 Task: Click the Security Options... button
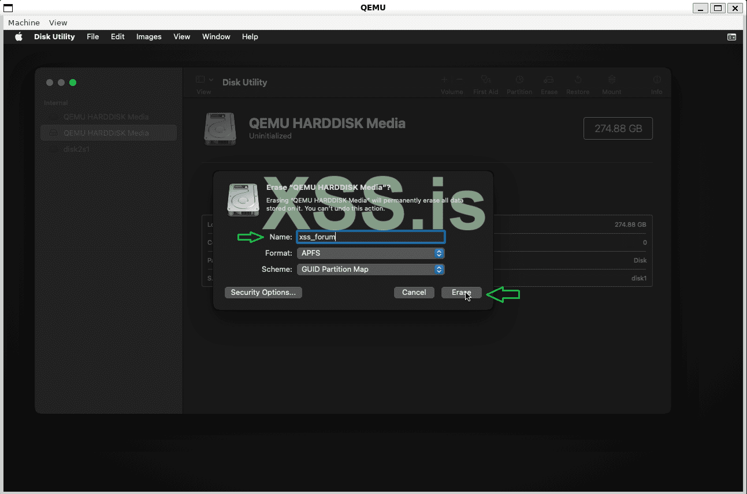point(263,293)
